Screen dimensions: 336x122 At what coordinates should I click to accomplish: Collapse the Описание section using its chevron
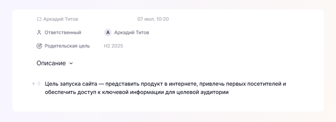tap(71, 63)
